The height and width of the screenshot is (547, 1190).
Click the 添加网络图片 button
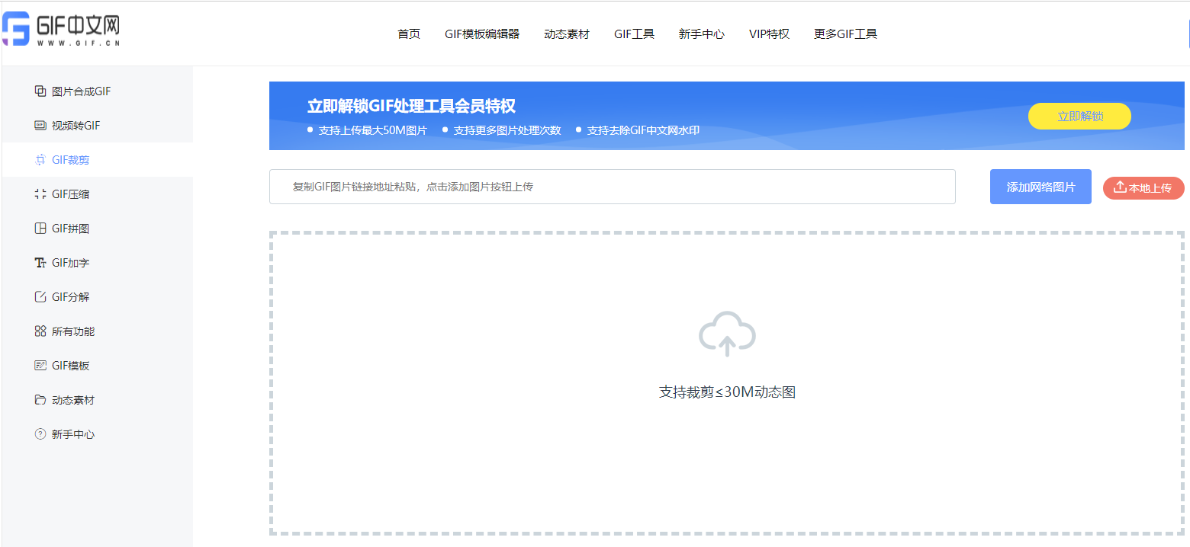1040,187
